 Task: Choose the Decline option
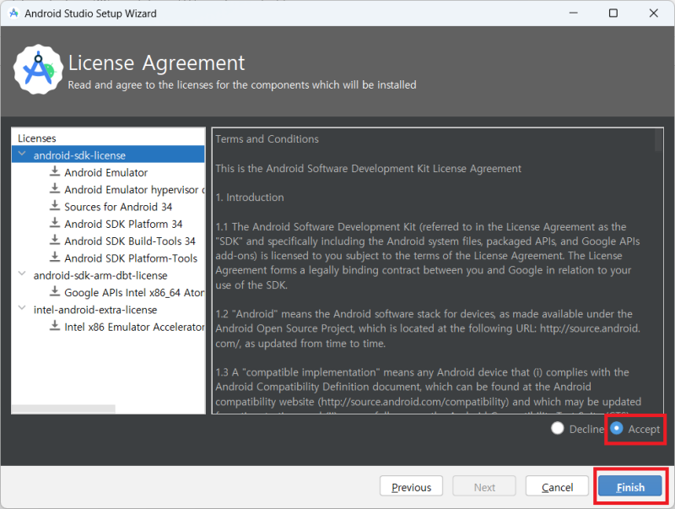click(557, 429)
